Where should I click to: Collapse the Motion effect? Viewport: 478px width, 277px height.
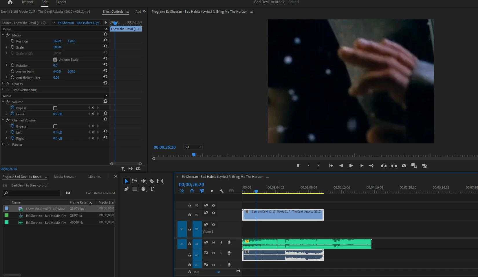coord(3,35)
